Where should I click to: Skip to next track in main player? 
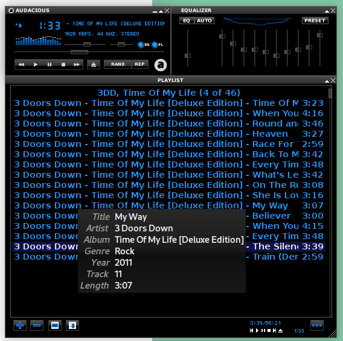pos(77,64)
